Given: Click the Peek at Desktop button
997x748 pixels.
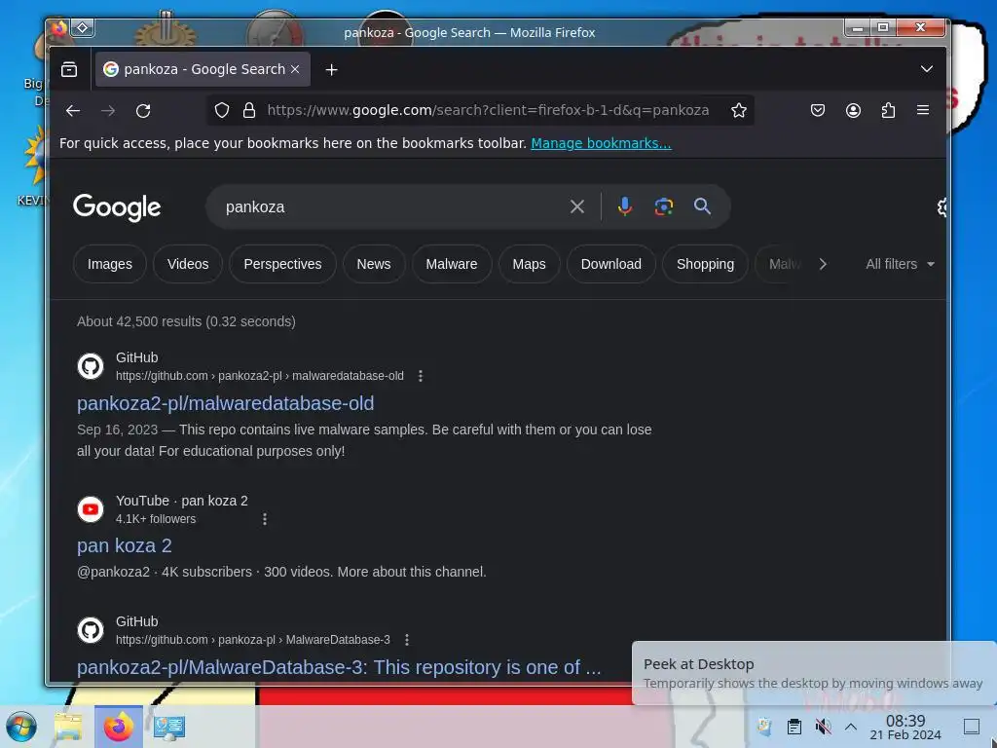Looking at the screenshot, I should pyautogui.click(x=972, y=727).
